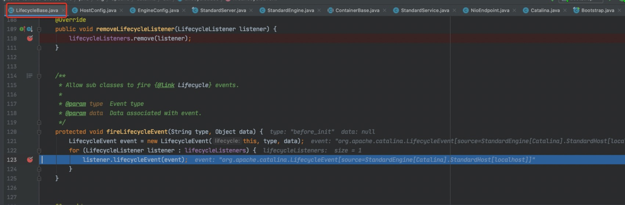The width and height of the screenshot is (625, 205).
Task: Click the removeLifecycleListener method name
Action: (135, 29)
